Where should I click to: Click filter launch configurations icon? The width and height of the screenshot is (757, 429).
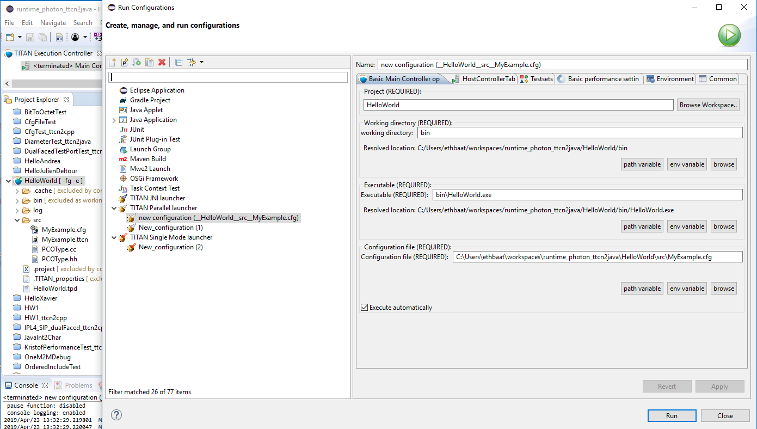coord(192,63)
